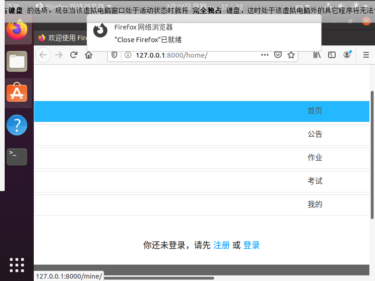Close the Firefox window
Screen dimensions: 375x281
pos(367,21)
